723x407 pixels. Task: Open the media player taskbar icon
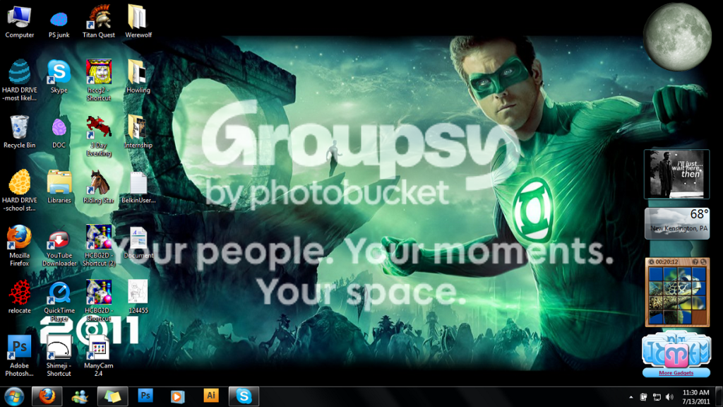click(x=177, y=396)
